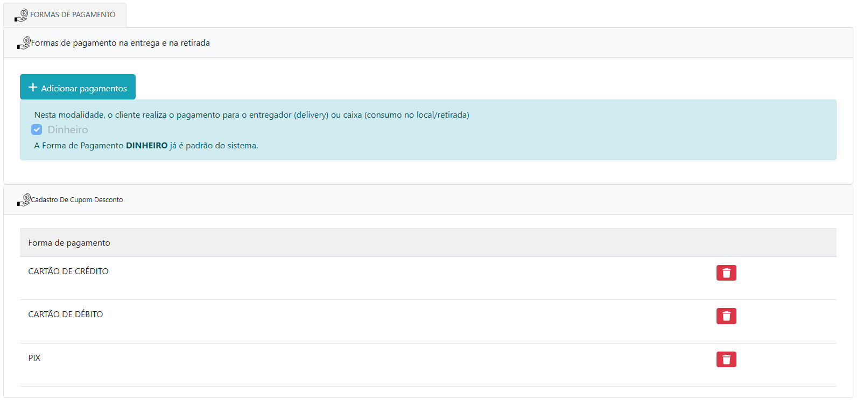The width and height of the screenshot is (857, 408).
Task: Toggle the Dinheiro checkbox
Action: click(37, 130)
